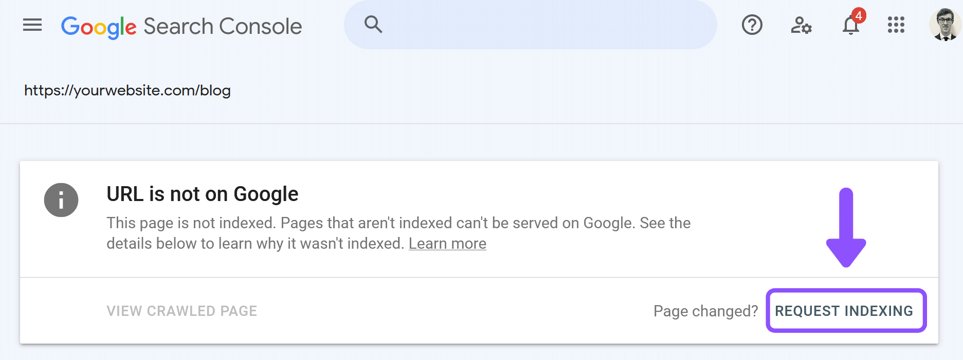Open the notifications bell
Image resolution: width=963 pixels, height=360 pixels.
point(851,25)
